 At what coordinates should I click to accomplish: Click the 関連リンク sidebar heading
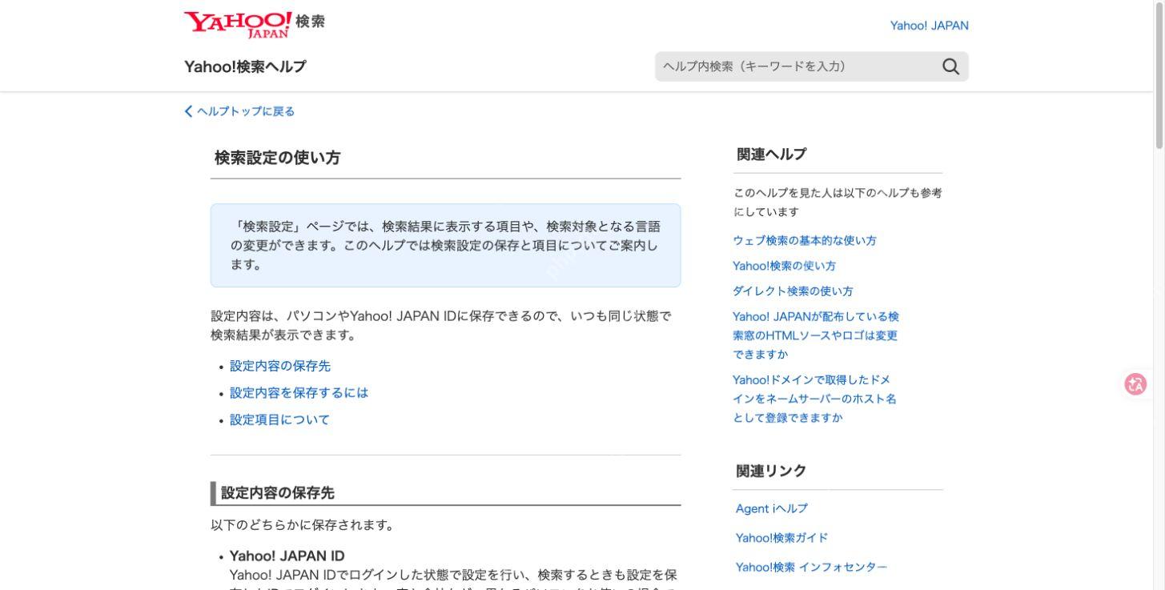[x=771, y=471]
